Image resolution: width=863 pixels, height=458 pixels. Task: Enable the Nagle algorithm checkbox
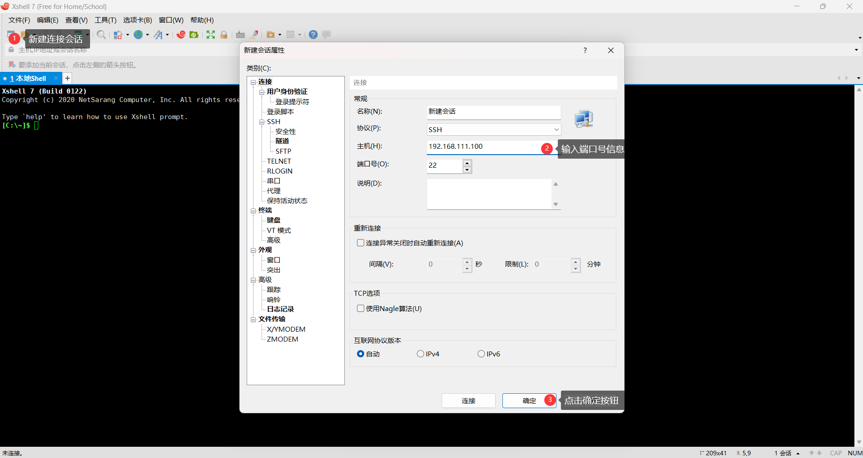click(x=361, y=309)
